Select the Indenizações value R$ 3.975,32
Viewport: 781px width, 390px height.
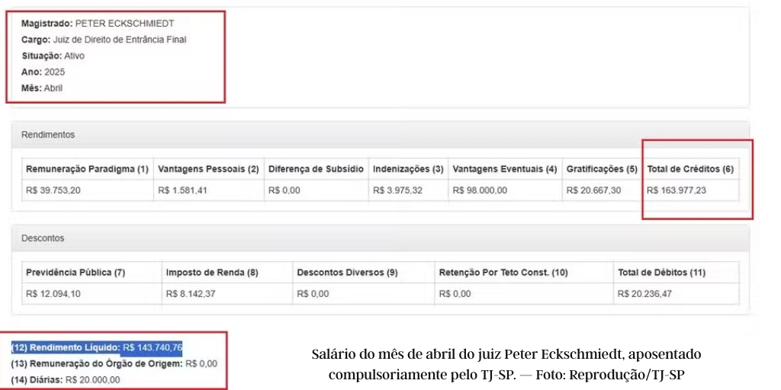coord(397,190)
